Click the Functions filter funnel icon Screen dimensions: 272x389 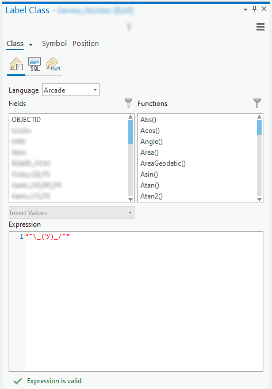(257, 103)
